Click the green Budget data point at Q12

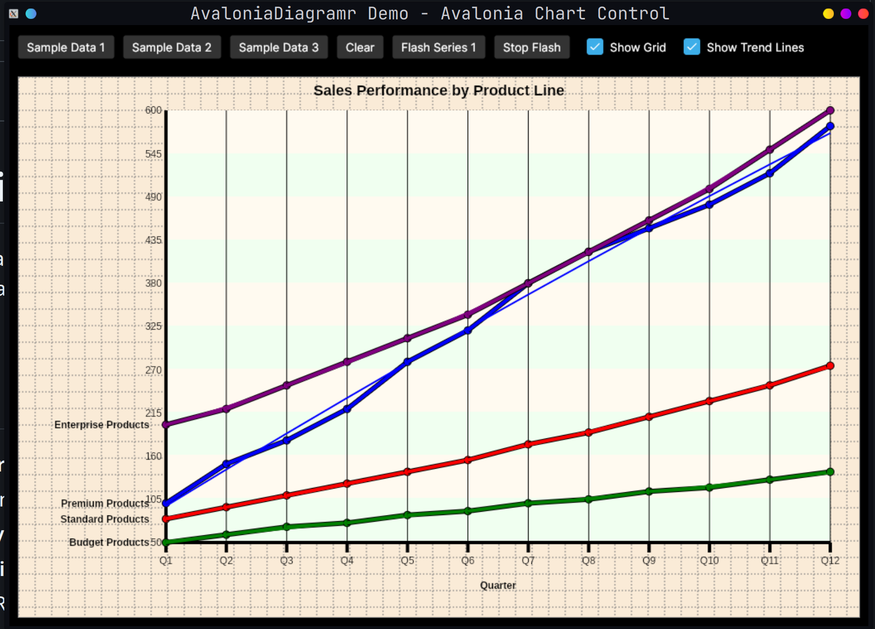tap(830, 472)
